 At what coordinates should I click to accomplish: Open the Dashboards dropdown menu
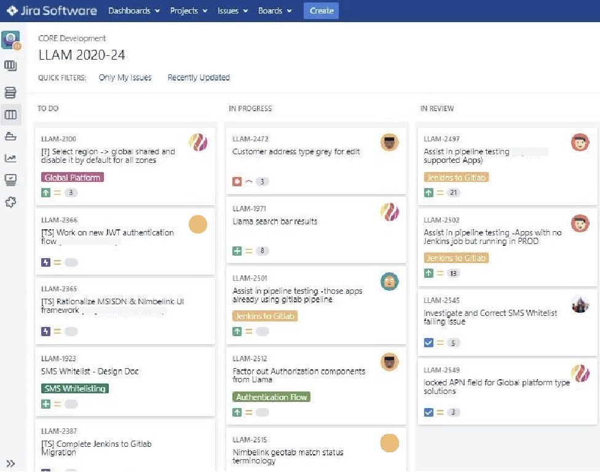point(134,10)
